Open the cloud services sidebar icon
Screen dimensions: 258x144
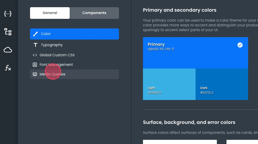pyautogui.click(x=8, y=50)
